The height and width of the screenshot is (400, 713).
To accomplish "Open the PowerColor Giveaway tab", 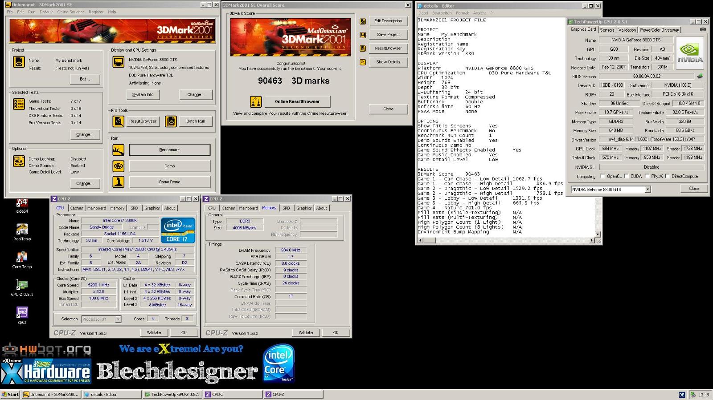I will [660, 30].
